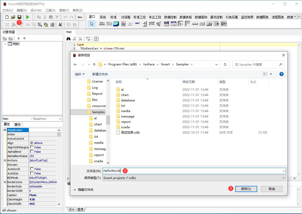The image size is (302, 214).
Task: Select the image stack component icon
Action: point(116,24)
